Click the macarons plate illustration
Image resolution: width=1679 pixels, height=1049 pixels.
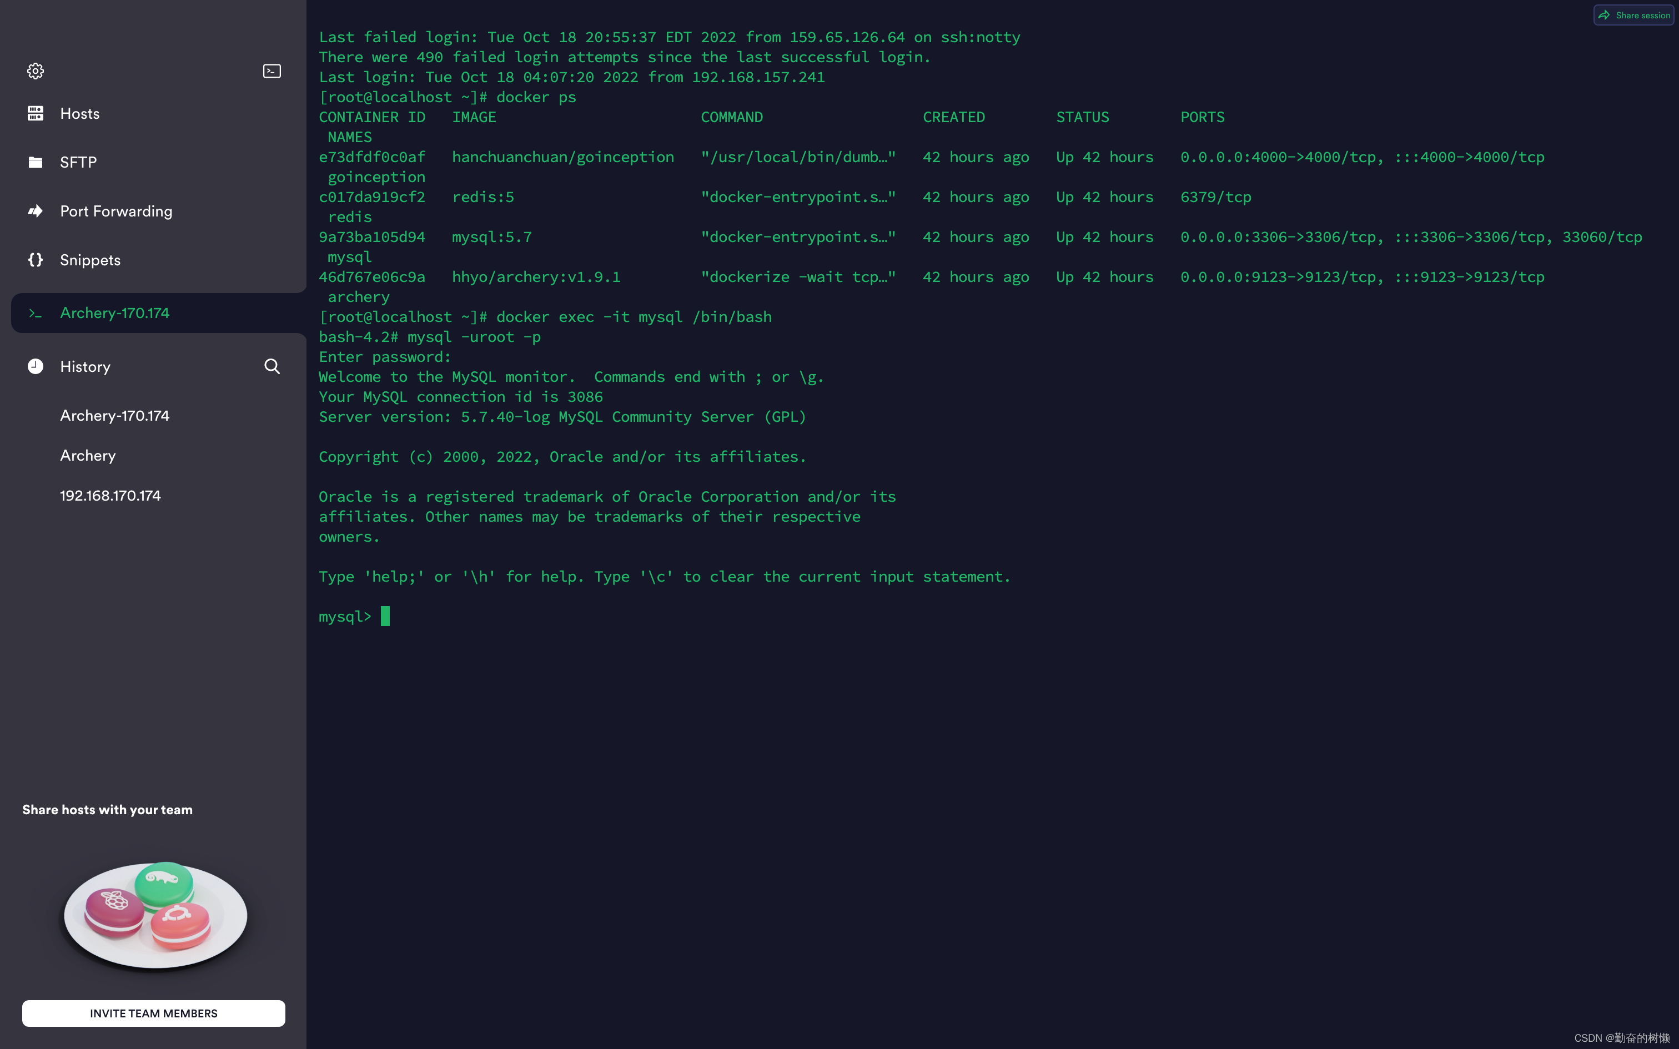155,915
